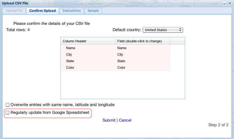The width and height of the screenshot is (234, 139).
Task: Select the Confirm Upload tab
Action: pos(42,11)
